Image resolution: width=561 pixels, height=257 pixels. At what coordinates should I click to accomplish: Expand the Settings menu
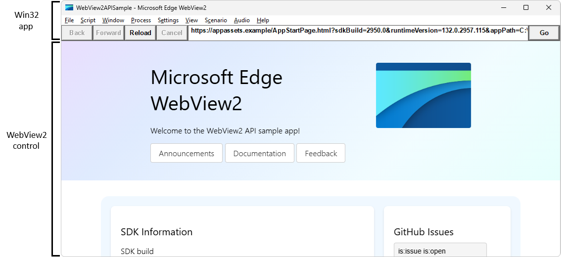tap(168, 20)
